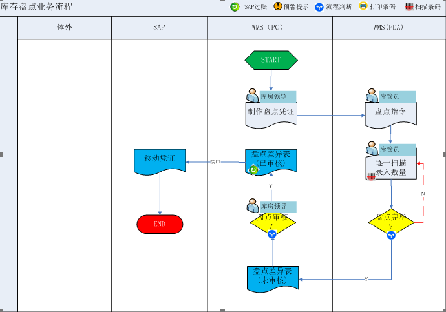
Task: Select the yellow 盘点完毕 decision diamond
Action: point(392,222)
